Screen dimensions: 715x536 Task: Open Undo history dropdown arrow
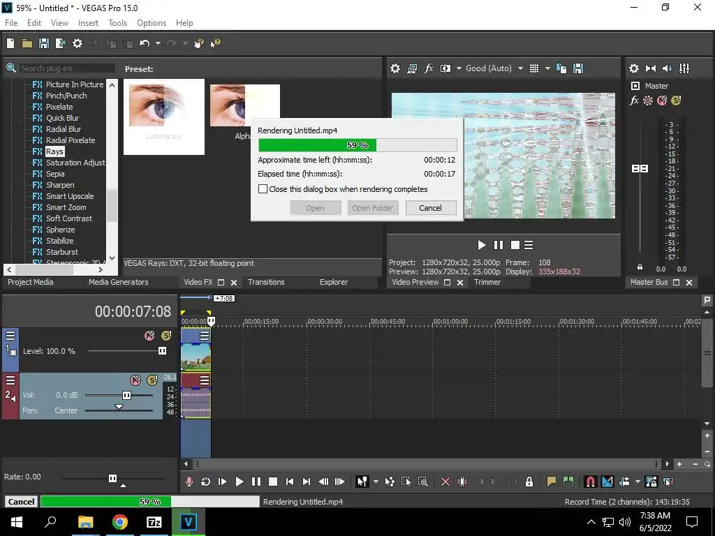pos(158,43)
